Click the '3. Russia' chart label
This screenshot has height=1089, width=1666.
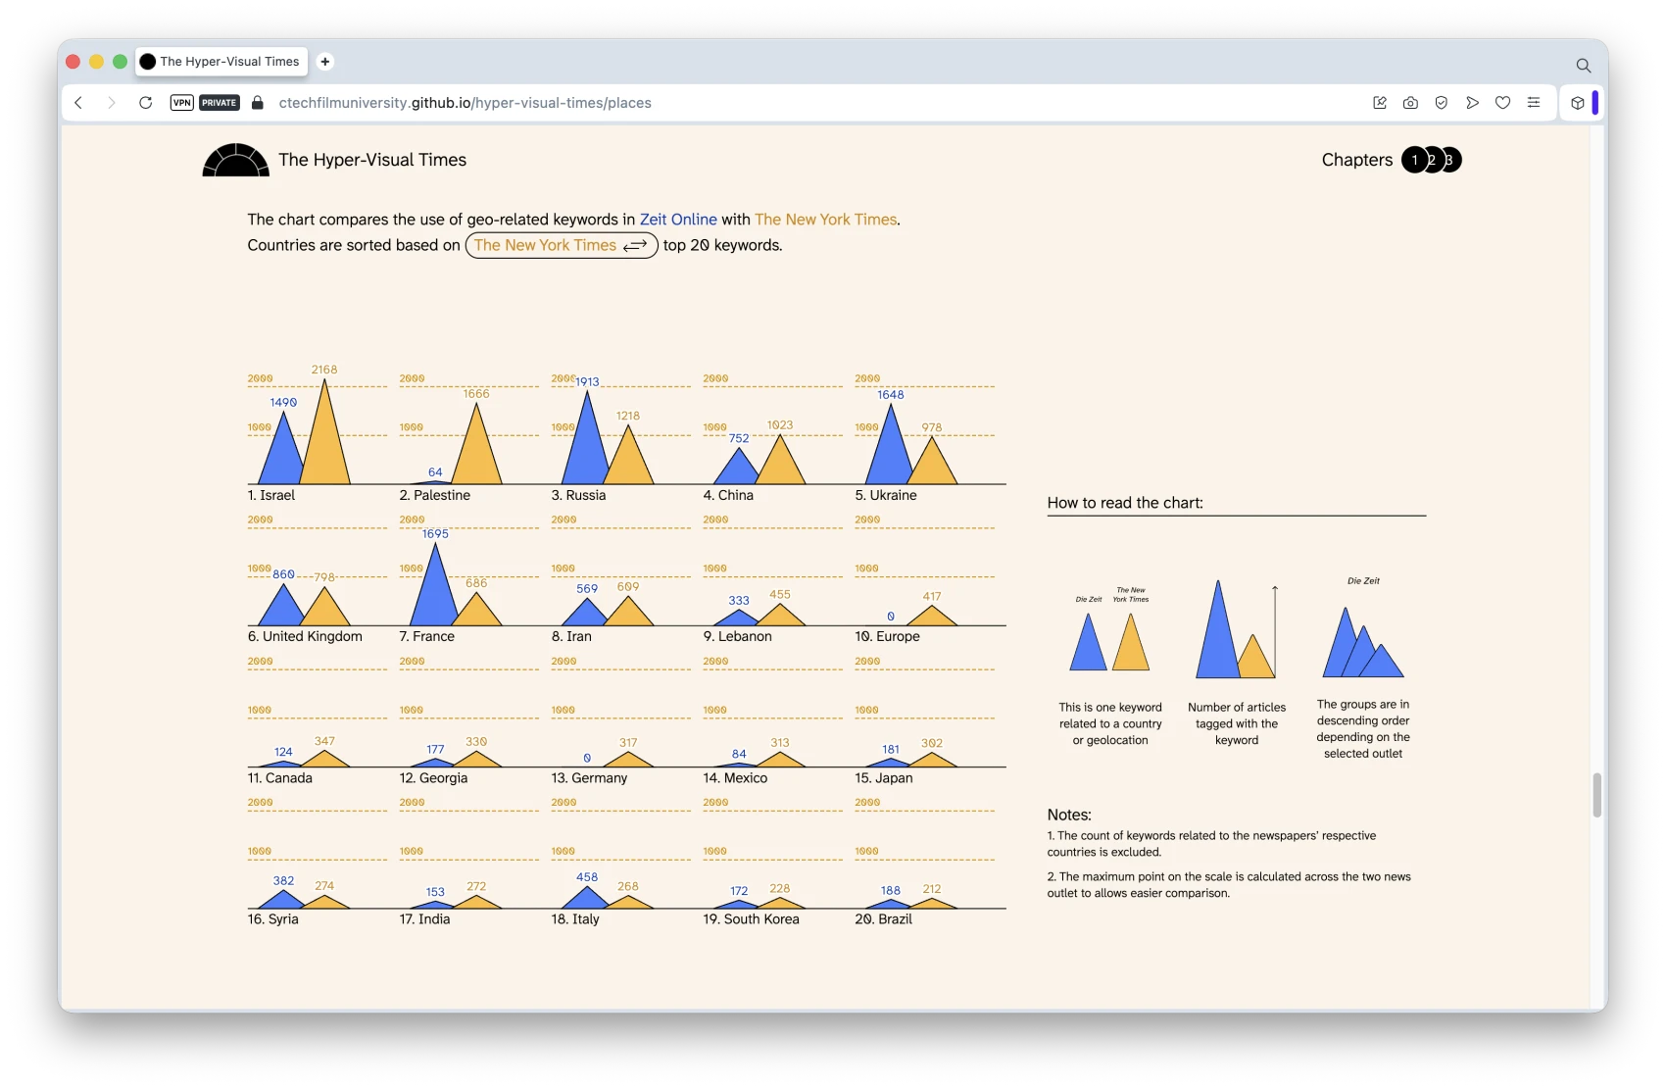pos(578,495)
